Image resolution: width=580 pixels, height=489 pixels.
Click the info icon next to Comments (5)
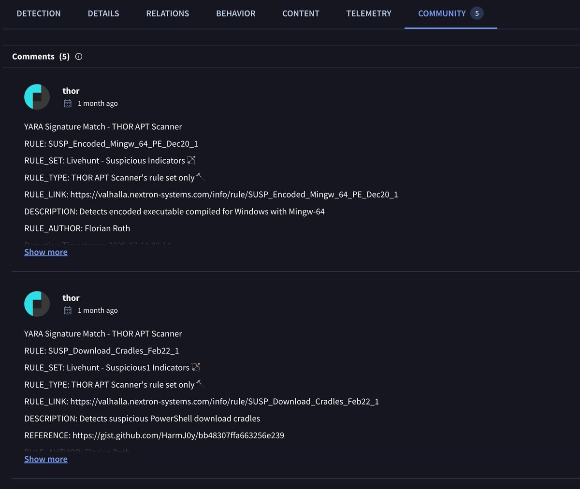(79, 56)
